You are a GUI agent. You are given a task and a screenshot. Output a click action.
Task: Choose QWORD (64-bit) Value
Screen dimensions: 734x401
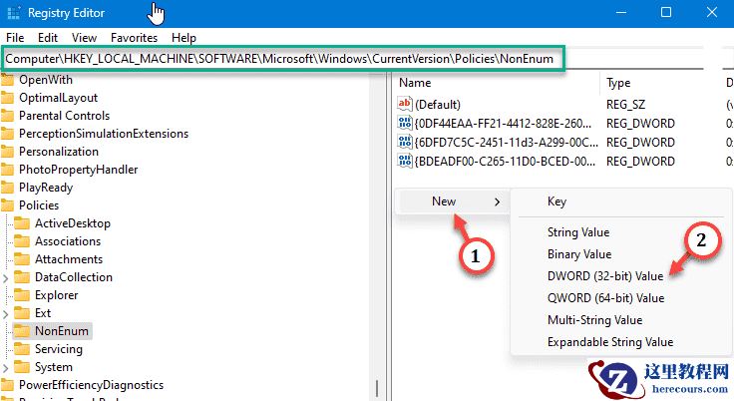pyautogui.click(x=605, y=298)
